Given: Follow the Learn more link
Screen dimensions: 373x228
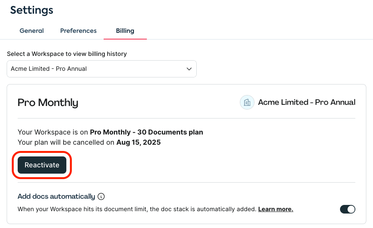Looking at the screenshot, I should [x=275, y=209].
